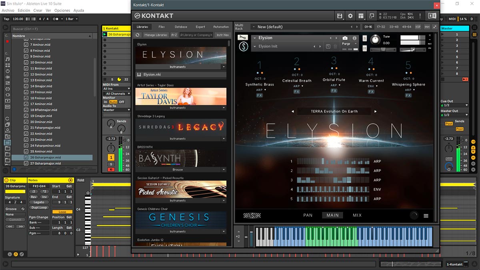The image size is (480, 270).
Task: Set Monitor to In on Kontakt track
Action: pyautogui.click(x=106, y=102)
